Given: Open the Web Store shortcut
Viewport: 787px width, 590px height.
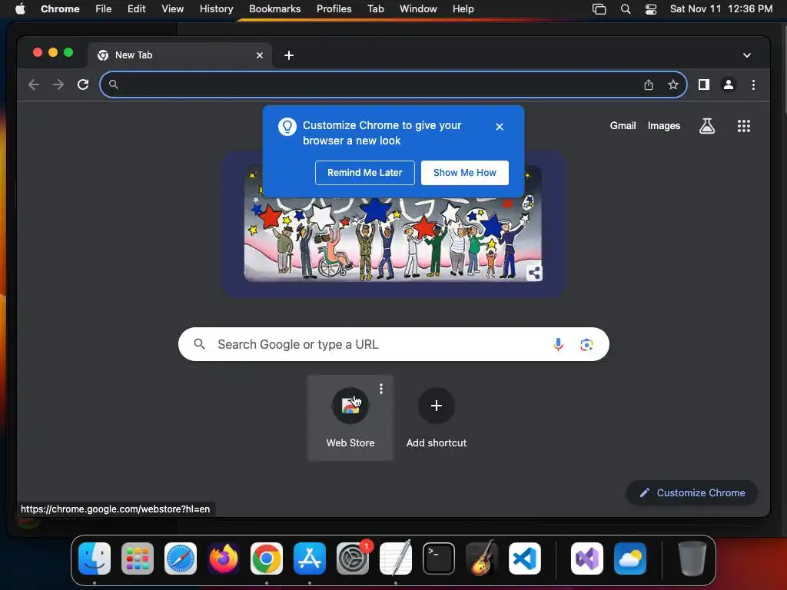Looking at the screenshot, I should 350,417.
